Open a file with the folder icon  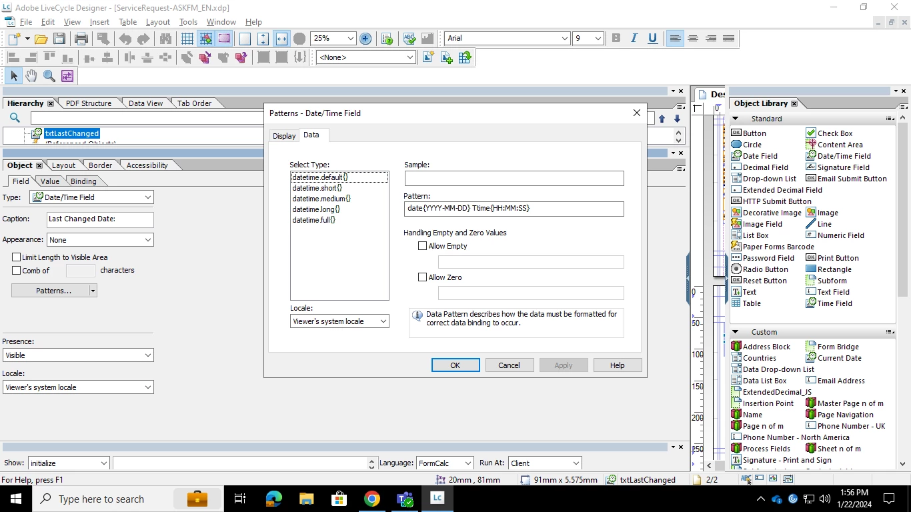[41, 39]
